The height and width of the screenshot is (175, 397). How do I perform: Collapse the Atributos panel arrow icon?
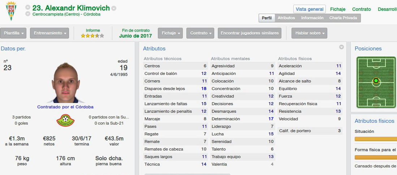click(x=342, y=47)
